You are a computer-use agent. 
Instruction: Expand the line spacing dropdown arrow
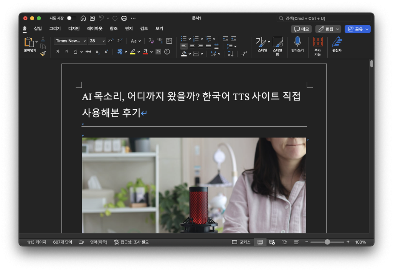pos(235,46)
